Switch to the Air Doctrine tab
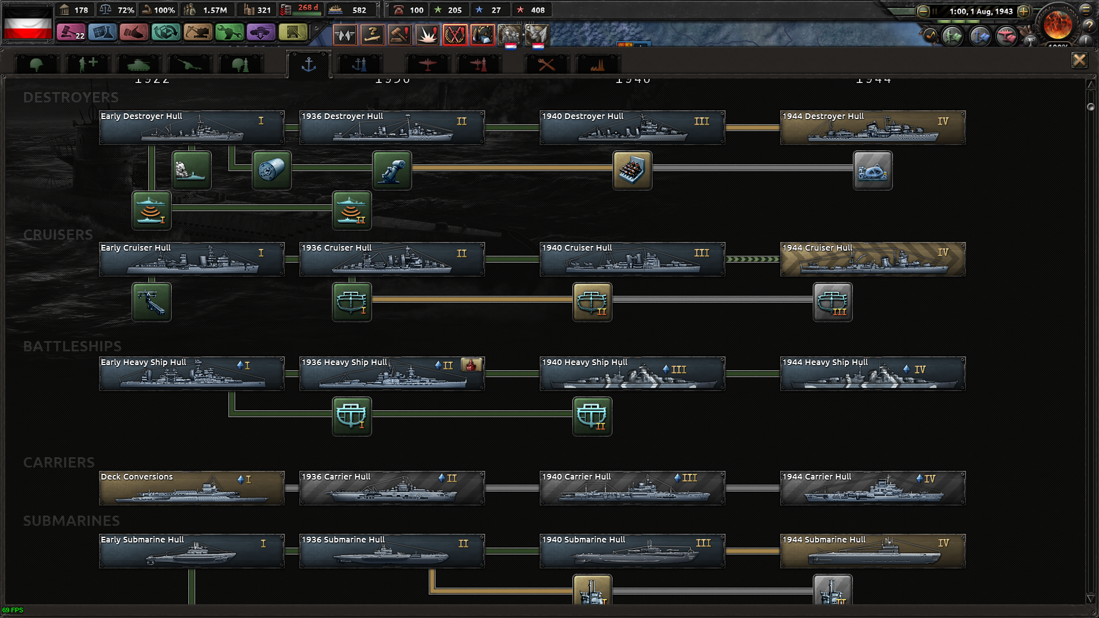 [x=479, y=64]
